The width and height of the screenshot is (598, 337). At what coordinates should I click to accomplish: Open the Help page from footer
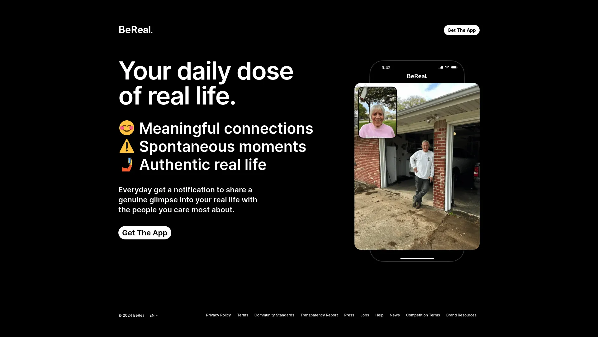pyautogui.click(x=379, y=315)
